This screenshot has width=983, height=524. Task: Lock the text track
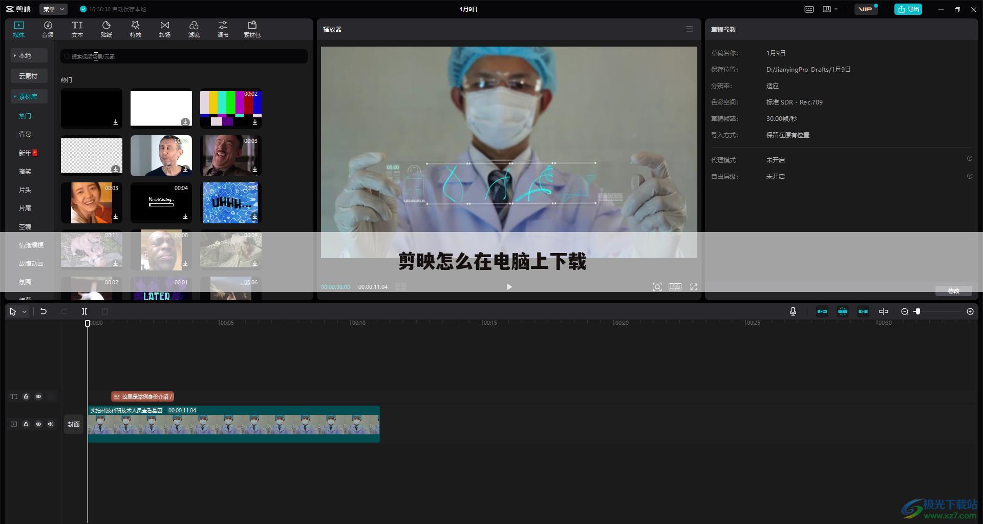(x=26, y=396)
